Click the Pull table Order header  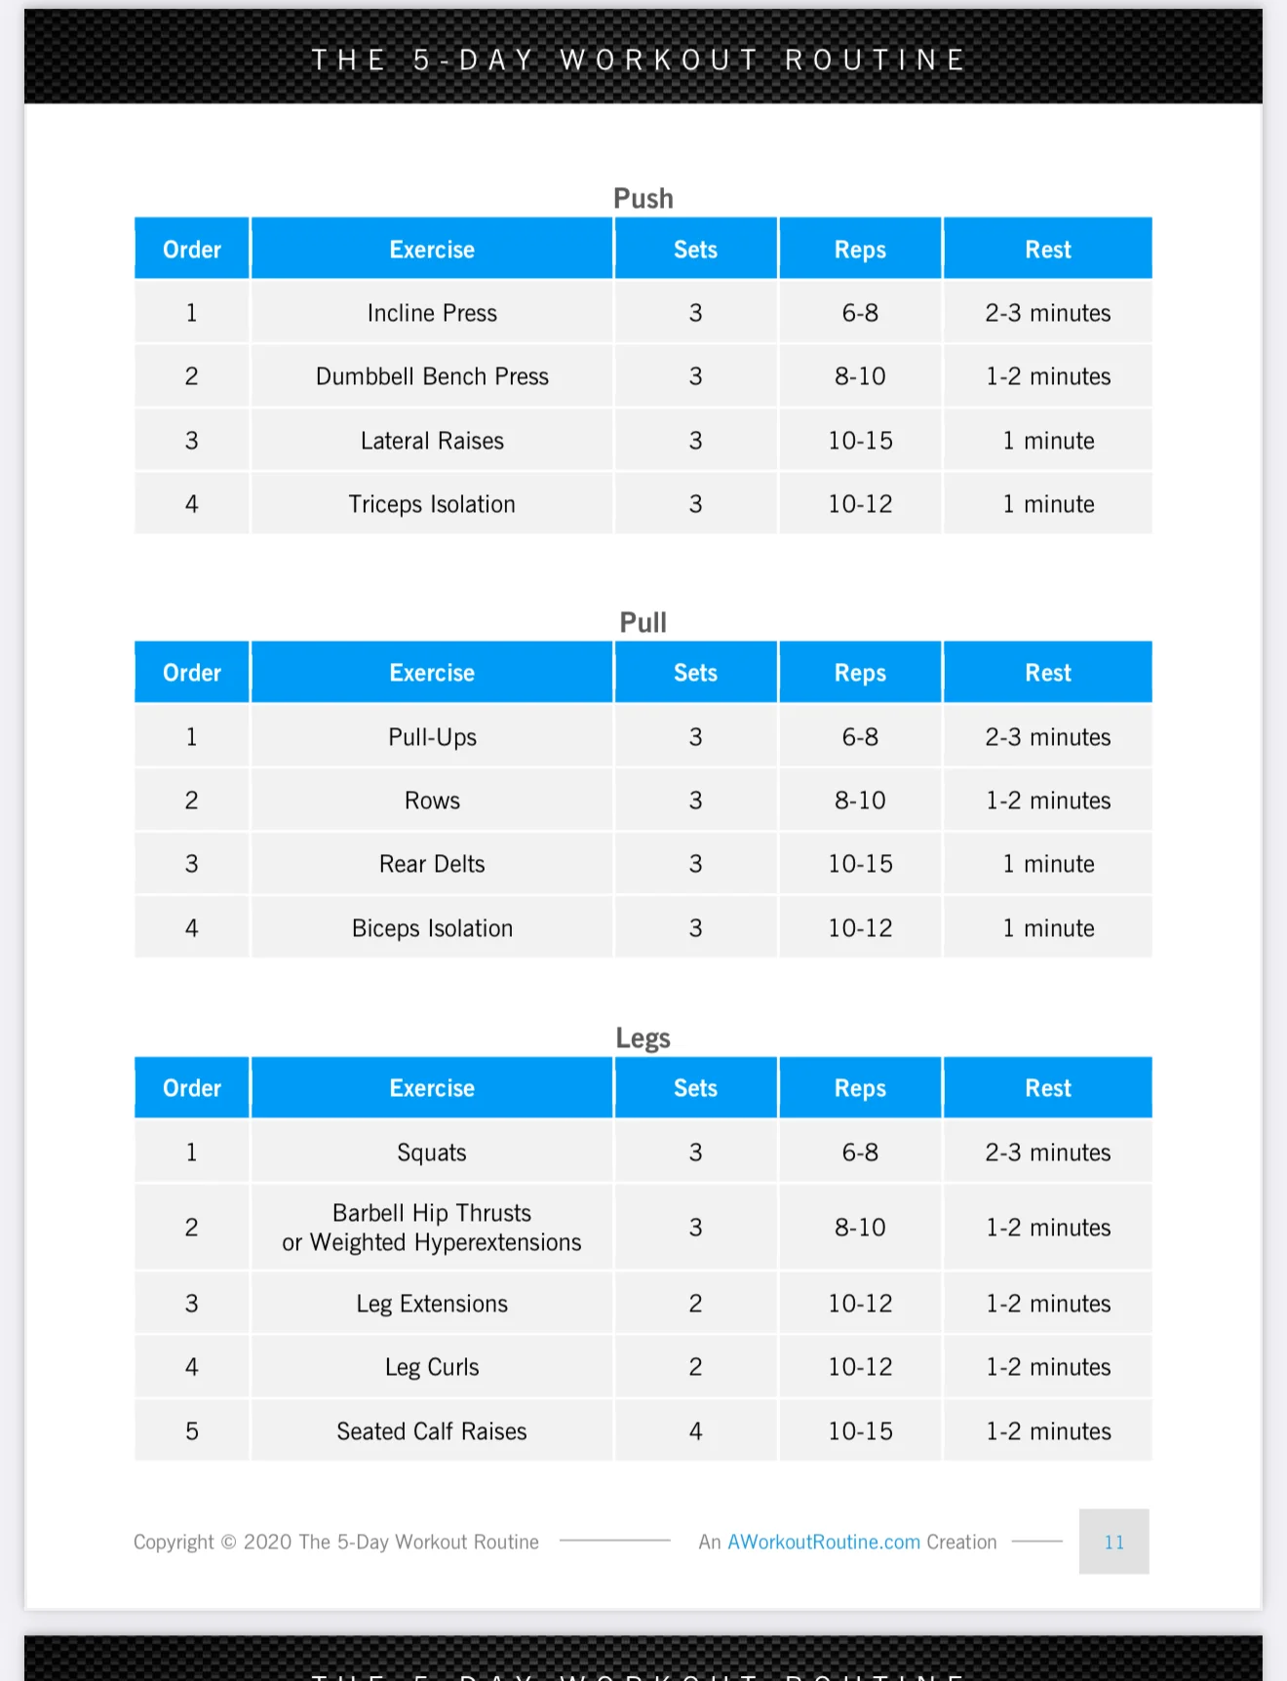(192, 673)
